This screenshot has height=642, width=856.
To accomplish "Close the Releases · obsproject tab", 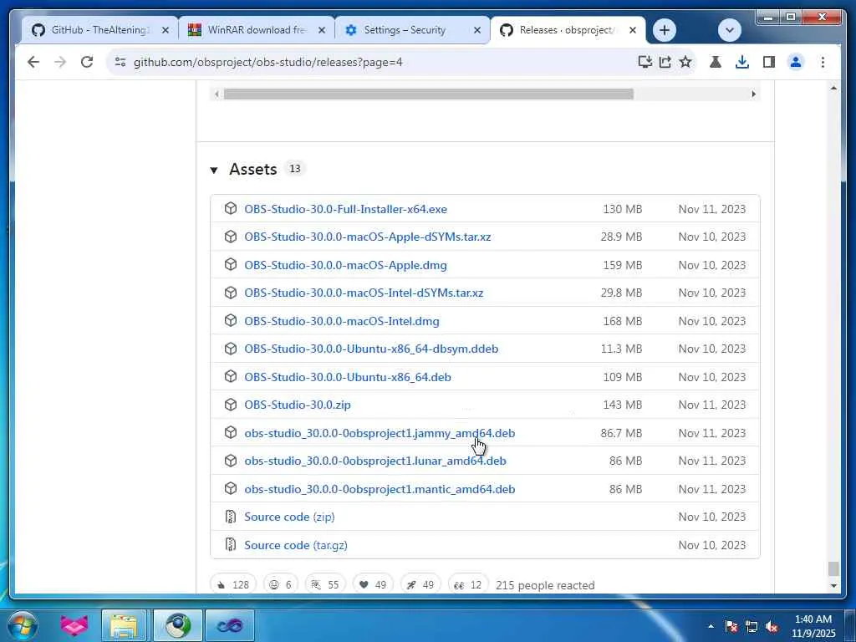I will pyautogui.click(x=633, y=30).
